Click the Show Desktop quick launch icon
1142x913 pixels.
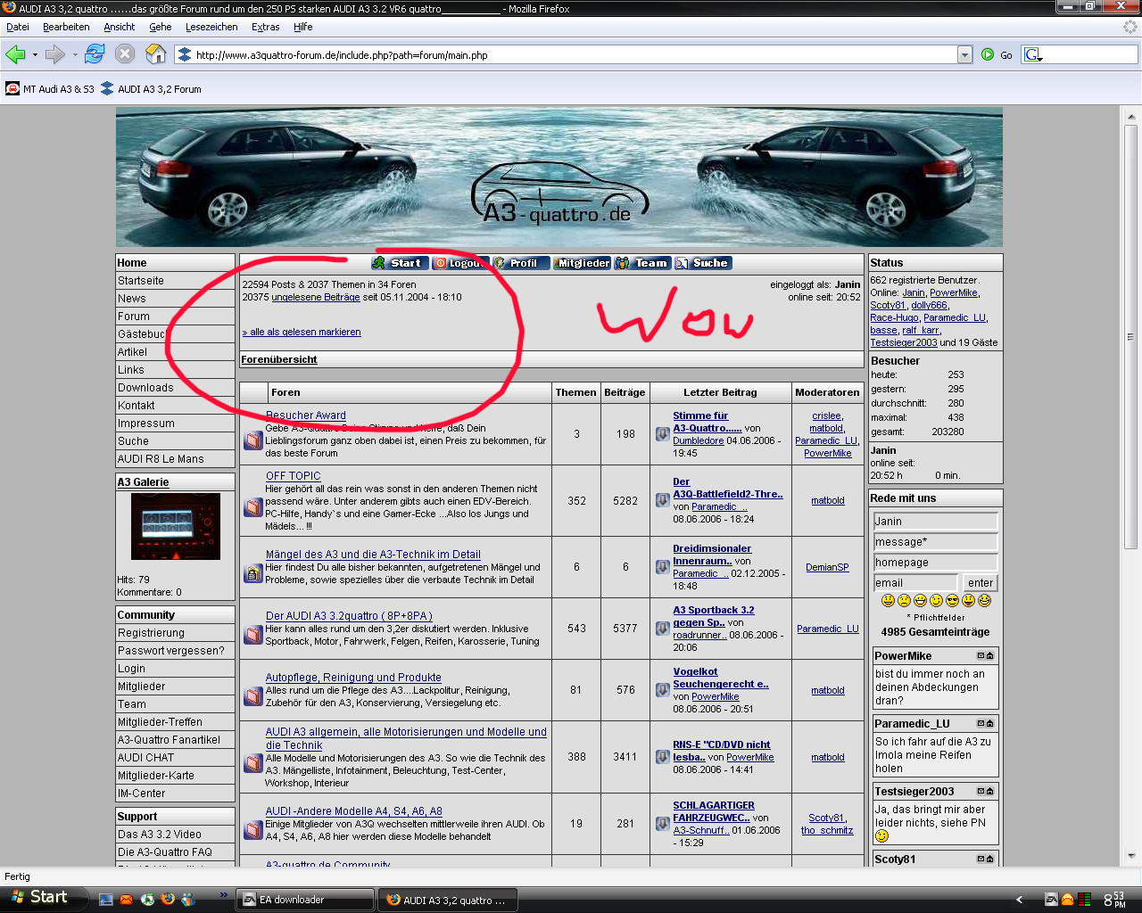click(106, 900)
